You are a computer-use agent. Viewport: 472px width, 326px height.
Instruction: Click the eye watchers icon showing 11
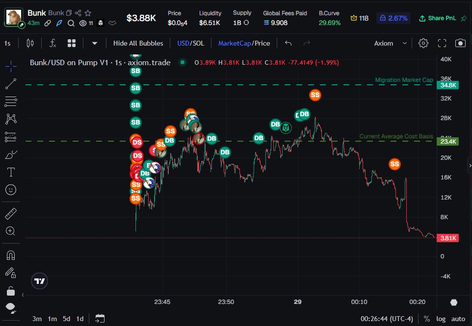86,23
